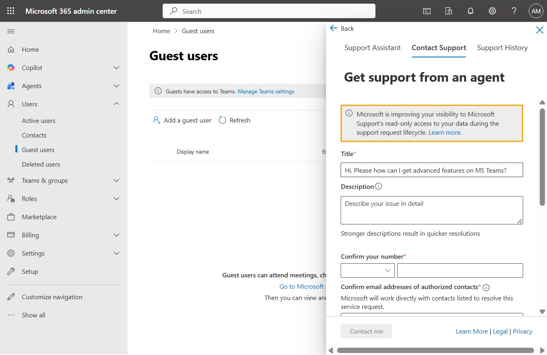The width and height of the screenshot is (547, 355).
Task: Click the Customize navigation pencil icon
Action: [11, 297]
